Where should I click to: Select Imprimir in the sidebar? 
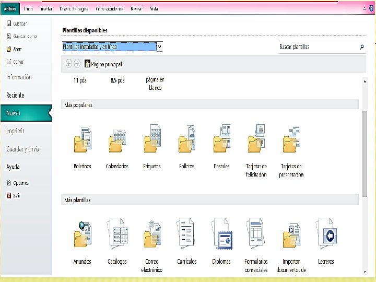pos(15,131)
